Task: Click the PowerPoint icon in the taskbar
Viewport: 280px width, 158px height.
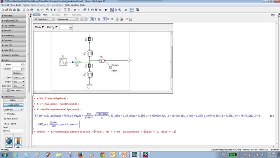Action: (x=124, y=154)
